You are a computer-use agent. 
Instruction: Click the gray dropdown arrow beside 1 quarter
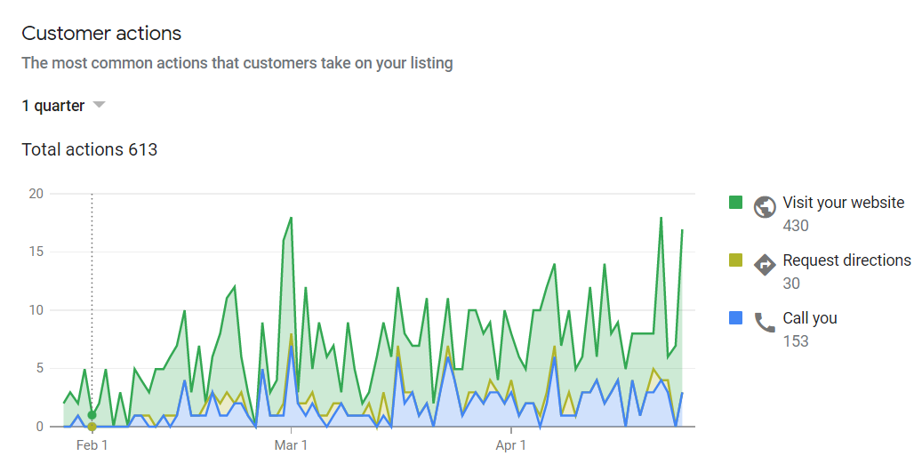click(99, 105)
